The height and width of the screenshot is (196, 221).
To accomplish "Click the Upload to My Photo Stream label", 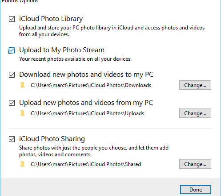I will pos(62,50).
